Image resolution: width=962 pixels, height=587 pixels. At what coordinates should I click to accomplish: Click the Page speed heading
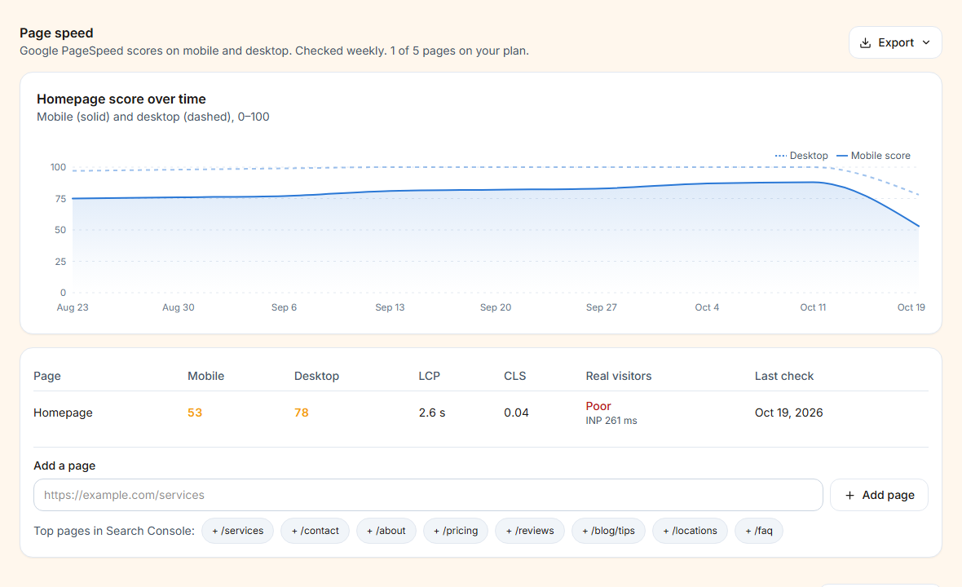(56, 33)
